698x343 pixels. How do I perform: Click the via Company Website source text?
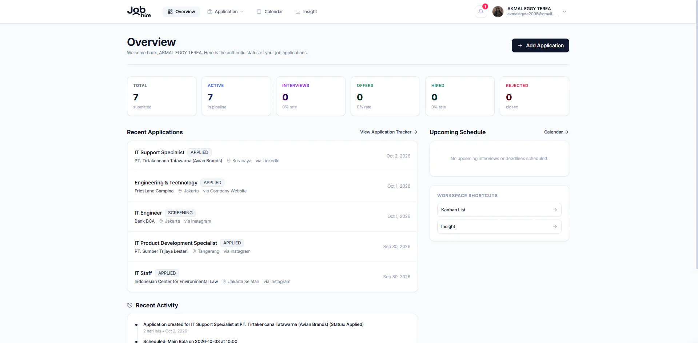point(225,191)
